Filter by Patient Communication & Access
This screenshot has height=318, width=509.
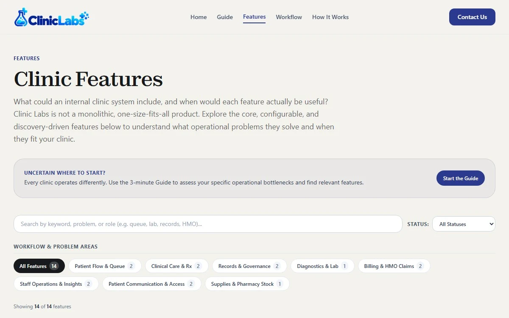click(x=152, y=284)
